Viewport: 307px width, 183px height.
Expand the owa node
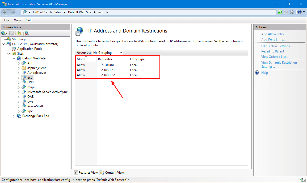pyautogui.click(x=19, y=101)
